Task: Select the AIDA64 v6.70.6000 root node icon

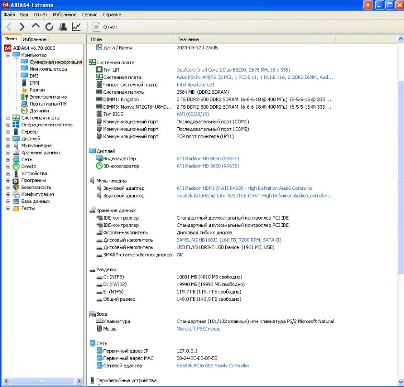Action: point(8,48)
